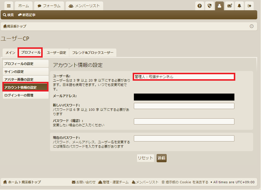Image resolution: width=261 pixels, height=190 pixels.
Task: Open the フォーラム tab
Action: (x=49, y=6)
